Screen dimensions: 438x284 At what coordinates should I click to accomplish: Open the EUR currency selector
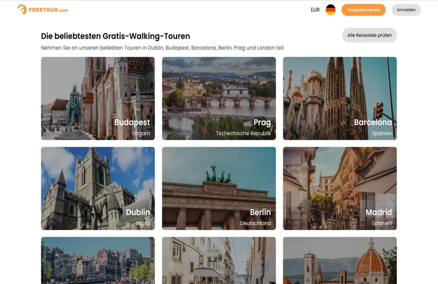point(315,10)
